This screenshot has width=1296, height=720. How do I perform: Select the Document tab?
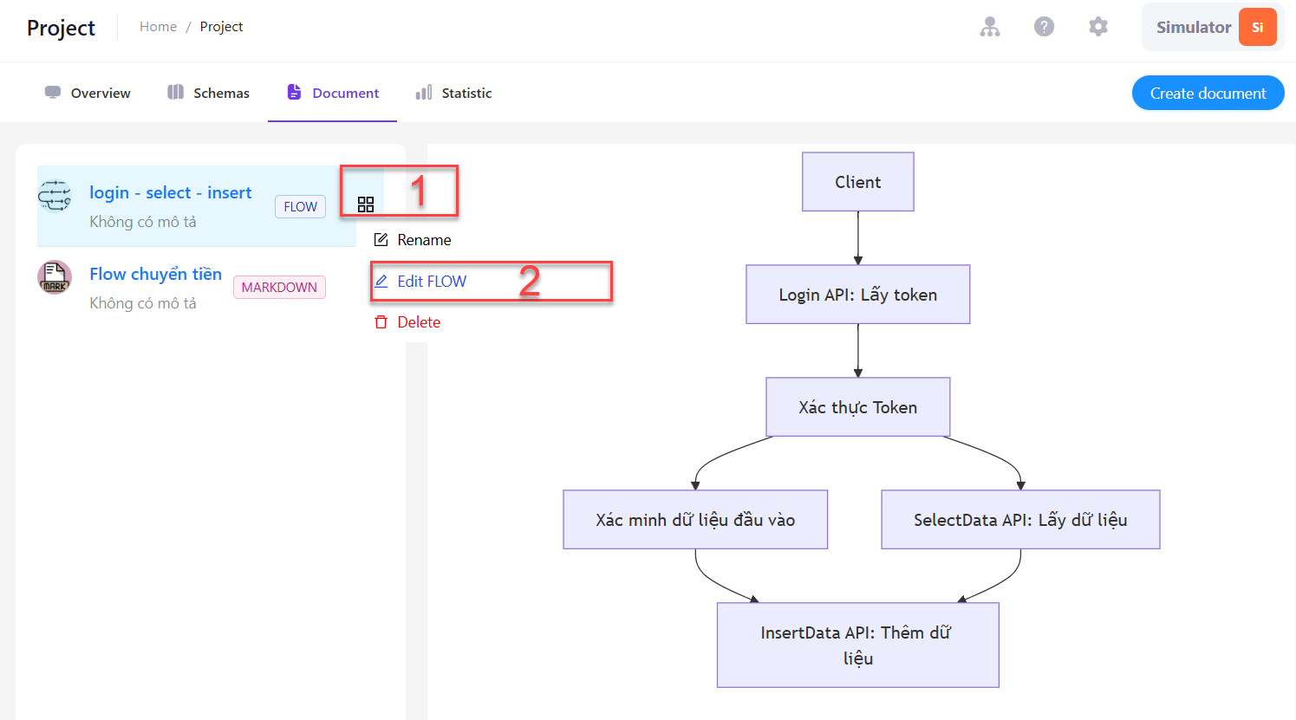click(333, 93)
